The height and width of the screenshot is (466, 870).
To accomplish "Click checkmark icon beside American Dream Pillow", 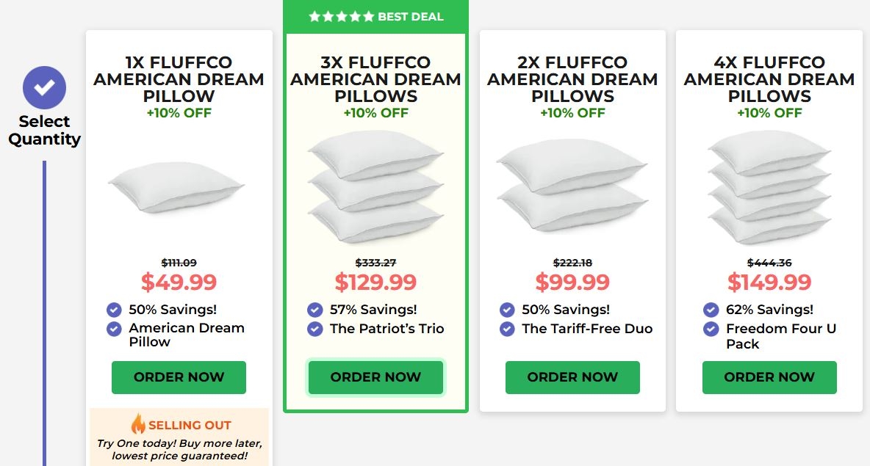I will click(114, 330).
